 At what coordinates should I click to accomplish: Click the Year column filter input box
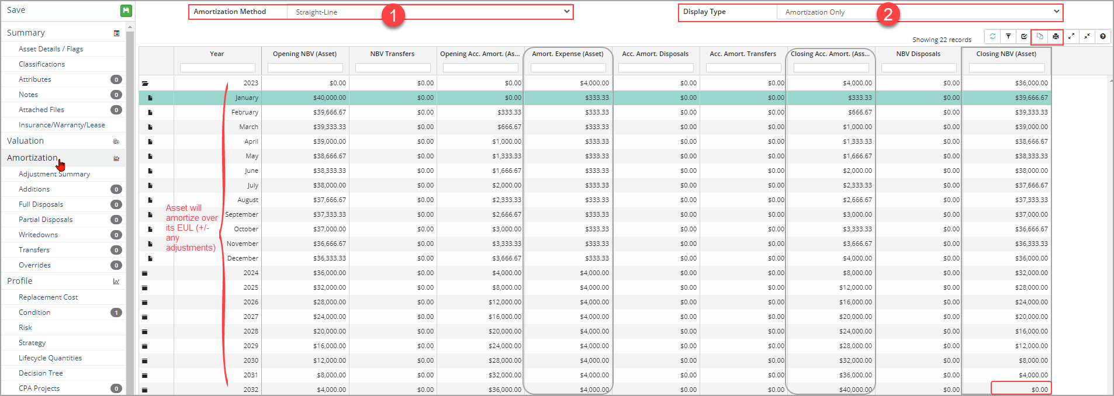(x=217, y=68)
